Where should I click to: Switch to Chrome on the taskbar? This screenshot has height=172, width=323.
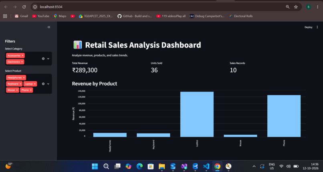(217, 166)
